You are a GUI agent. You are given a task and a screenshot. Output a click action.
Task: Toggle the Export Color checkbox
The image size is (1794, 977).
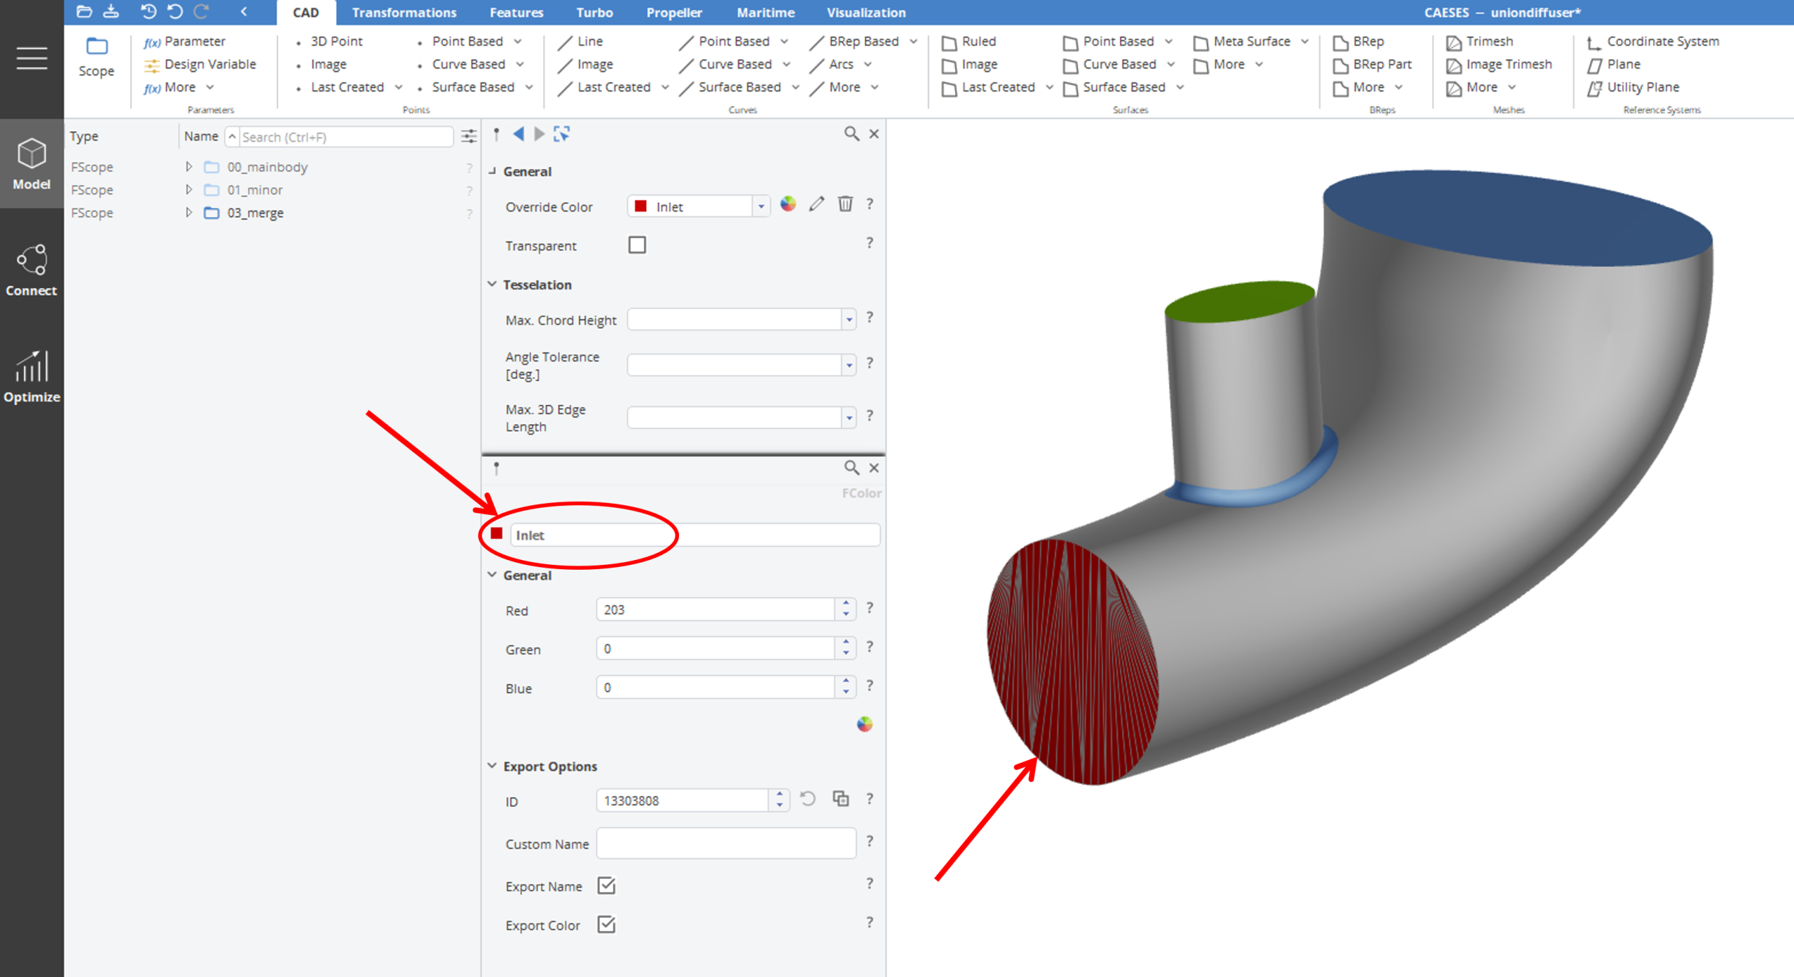606,925
